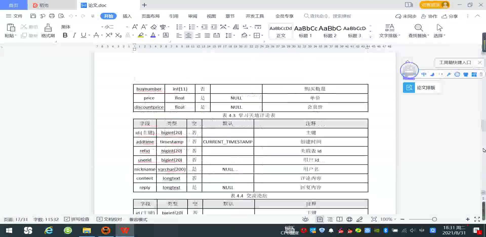This screenshot has width=486, height=237.
Task: Align text right
Action: (x=198, y=35)
